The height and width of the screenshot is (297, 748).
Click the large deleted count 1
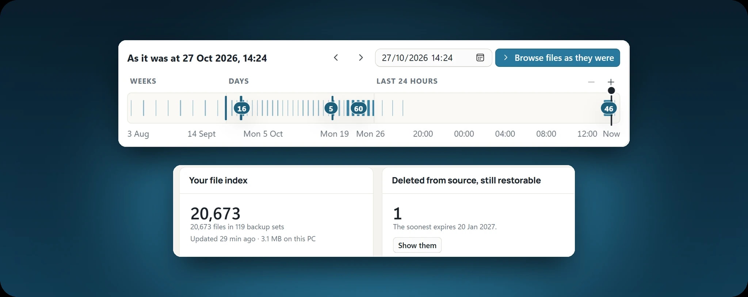[x=397, y=213]
